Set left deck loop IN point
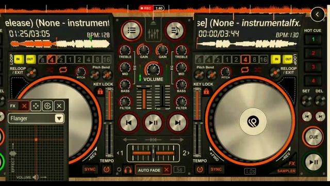The height and width of the screenshot is (186, 330). click(19, 59)
